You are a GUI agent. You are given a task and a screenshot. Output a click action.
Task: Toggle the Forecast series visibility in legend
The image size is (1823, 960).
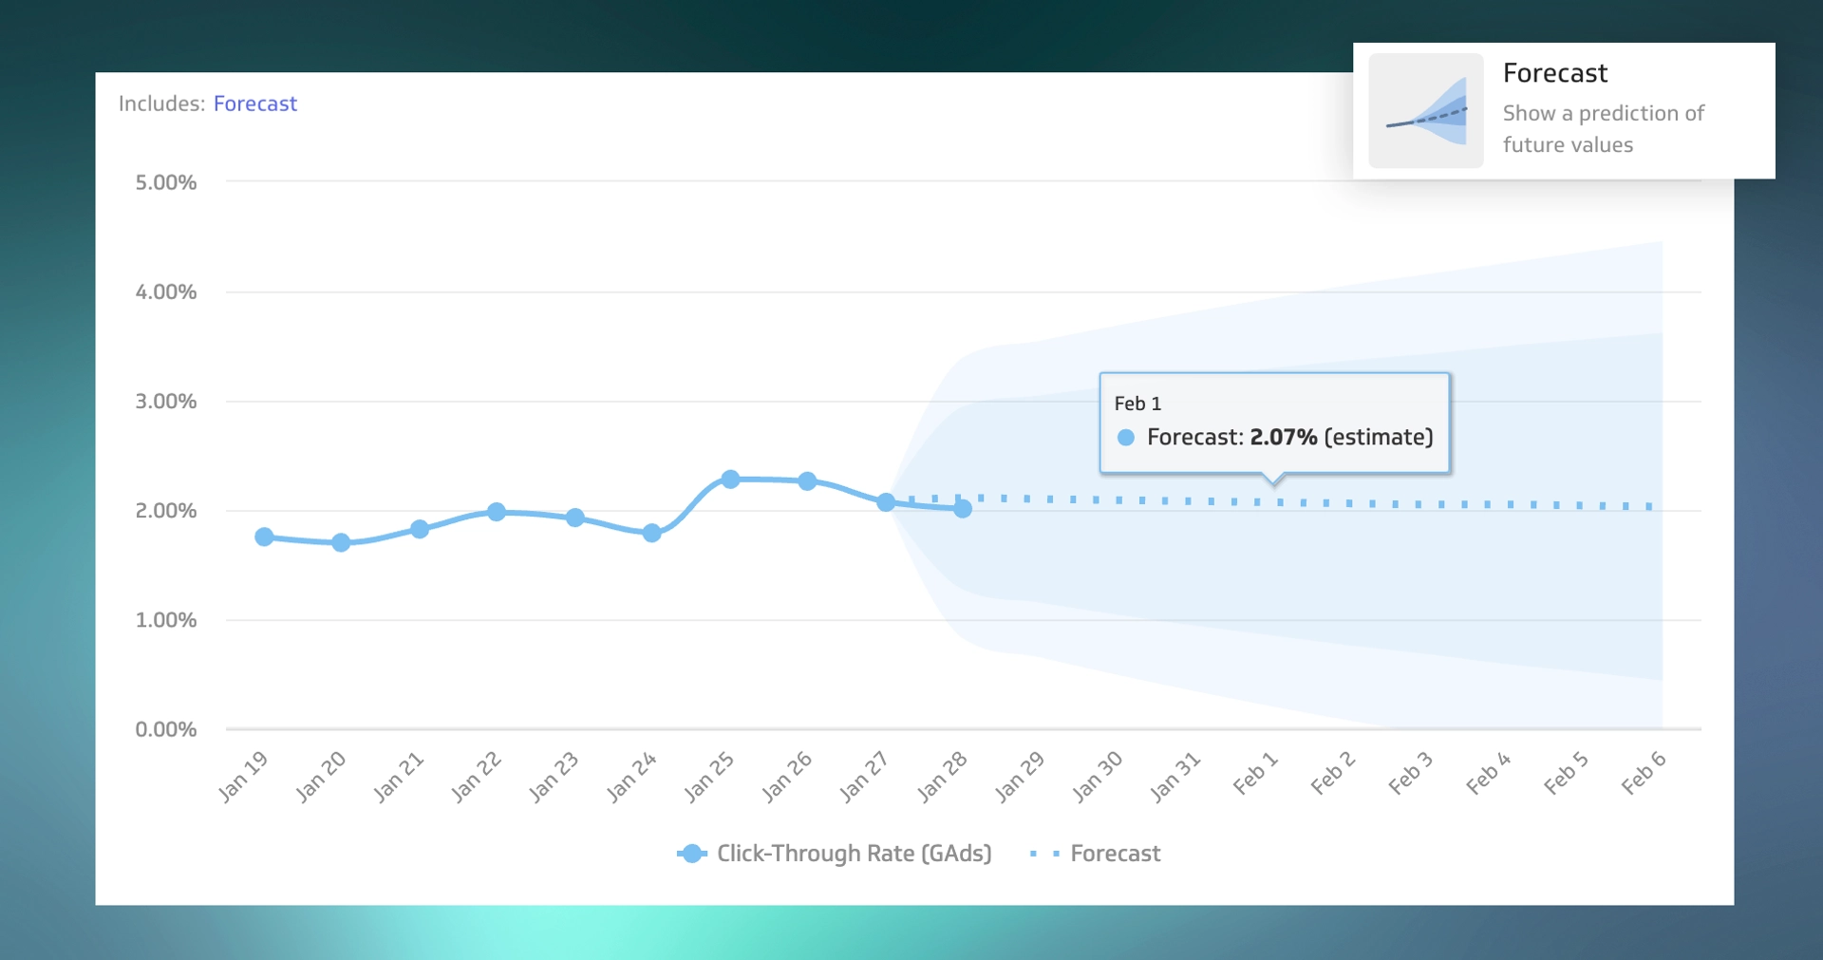point(1116,854)
